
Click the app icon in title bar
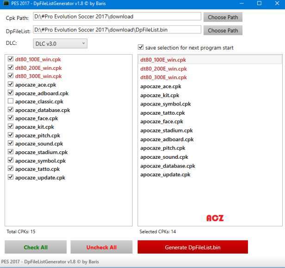point(6,4)
